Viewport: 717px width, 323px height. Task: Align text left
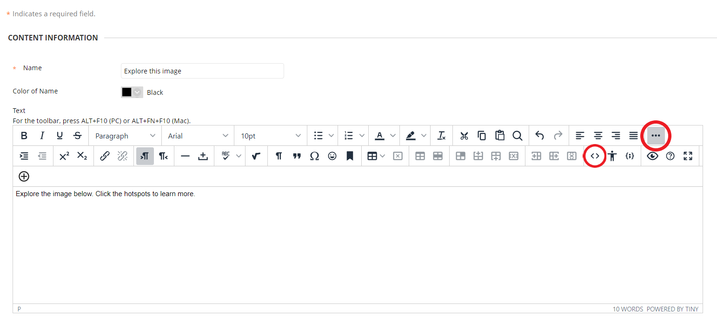[580, 136]
